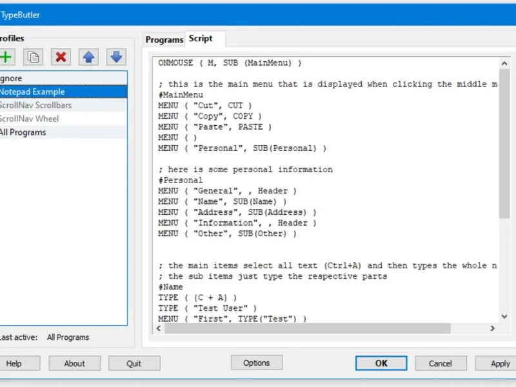The height and width of the screenshot is (387, 516).
Task: Click the horizontal scrollbar thumb
Action: [x=308, y=328]
